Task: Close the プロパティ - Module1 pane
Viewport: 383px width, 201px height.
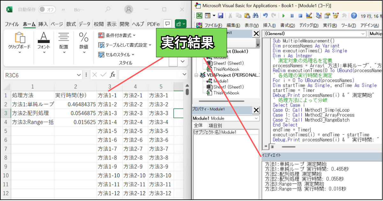Action: click(256, 110)
